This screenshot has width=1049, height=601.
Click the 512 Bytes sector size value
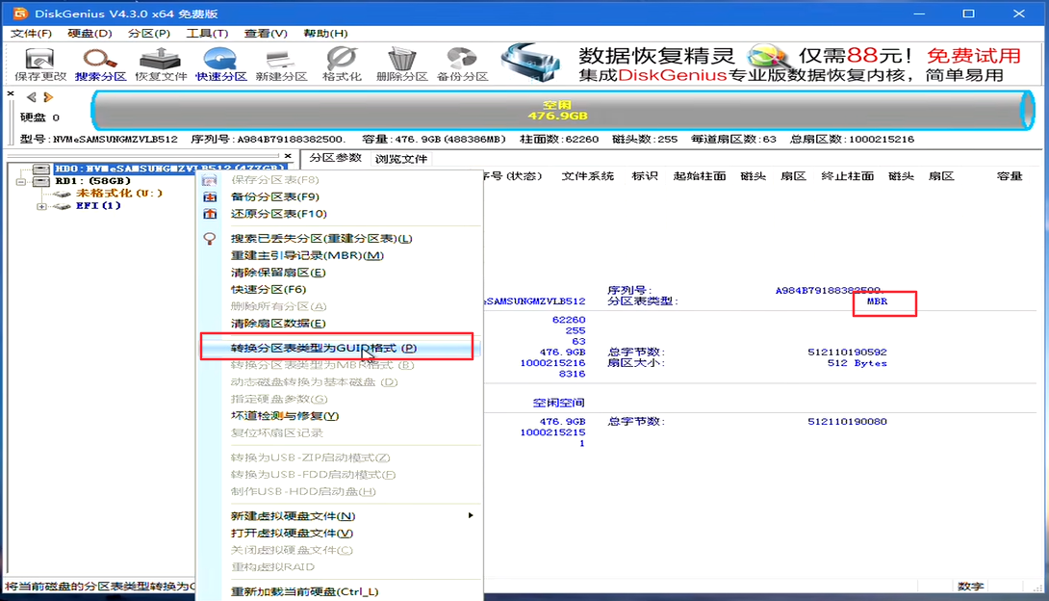click(857, 363)
